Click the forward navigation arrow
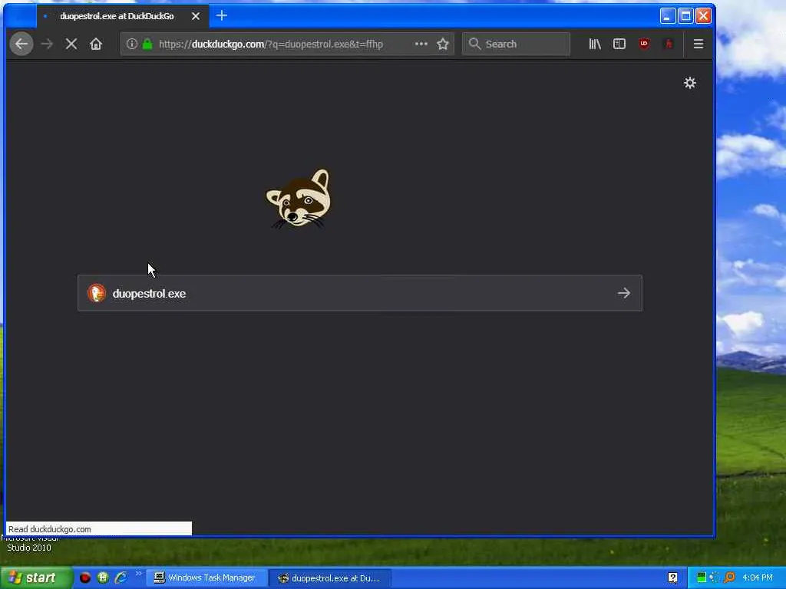The width and height of the screenshot is (786, 589). tap(47, 44)
